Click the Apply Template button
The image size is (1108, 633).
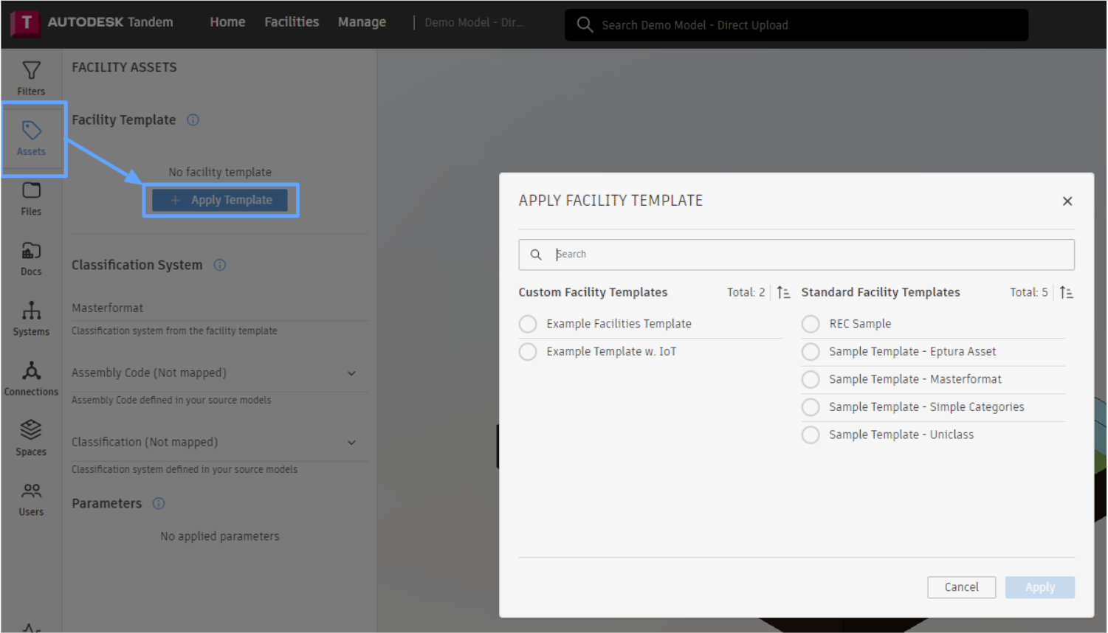220,200
